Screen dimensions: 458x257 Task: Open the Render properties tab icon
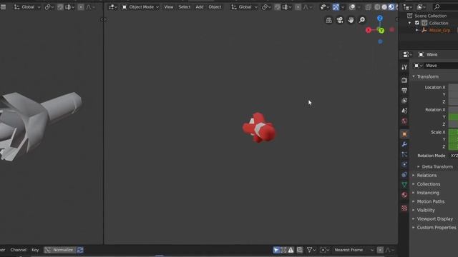404,80
